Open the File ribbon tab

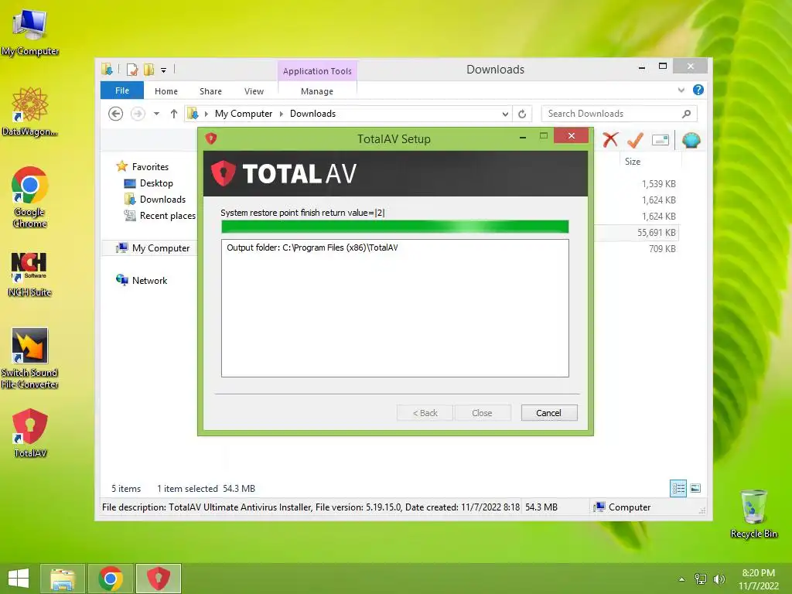(x=121, y=90)
